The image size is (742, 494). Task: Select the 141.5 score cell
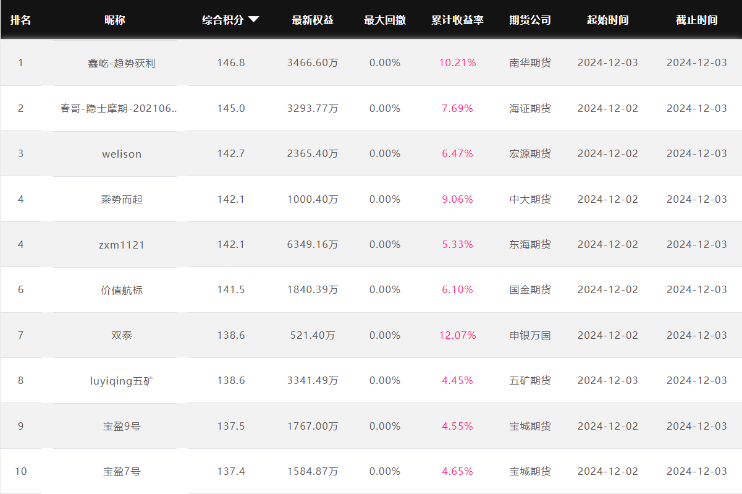[x=231, y=289]
